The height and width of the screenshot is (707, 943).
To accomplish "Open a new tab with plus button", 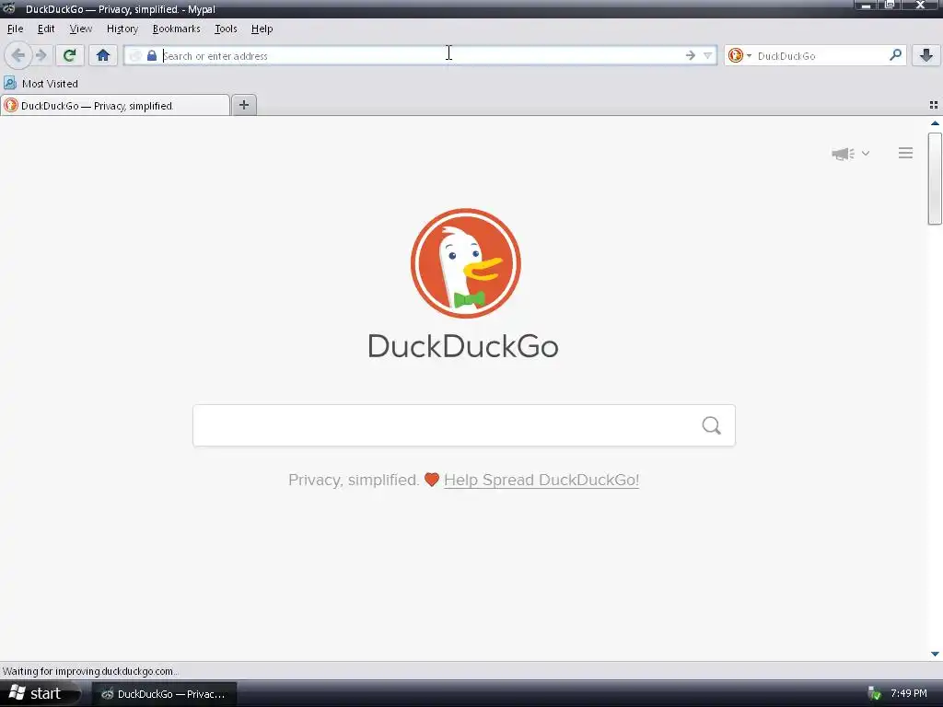I will 243,105.
